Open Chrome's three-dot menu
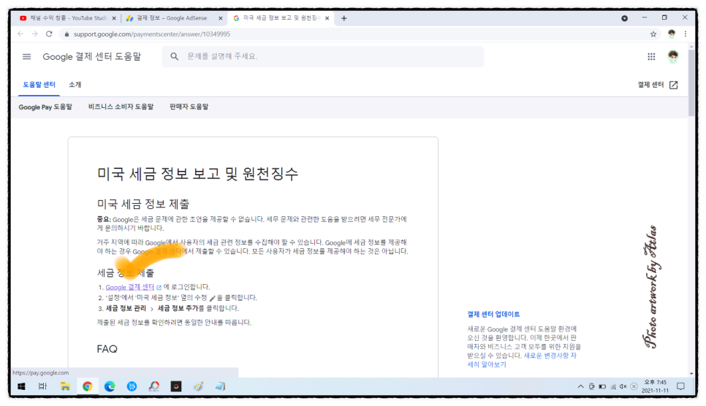Image resolution: width=706 pixels, height=406 pixels. (x=686, y=34)
